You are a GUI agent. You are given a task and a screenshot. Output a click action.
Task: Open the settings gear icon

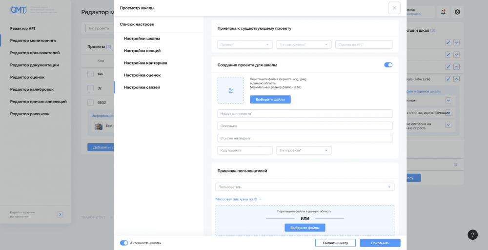tap(457, 12)
